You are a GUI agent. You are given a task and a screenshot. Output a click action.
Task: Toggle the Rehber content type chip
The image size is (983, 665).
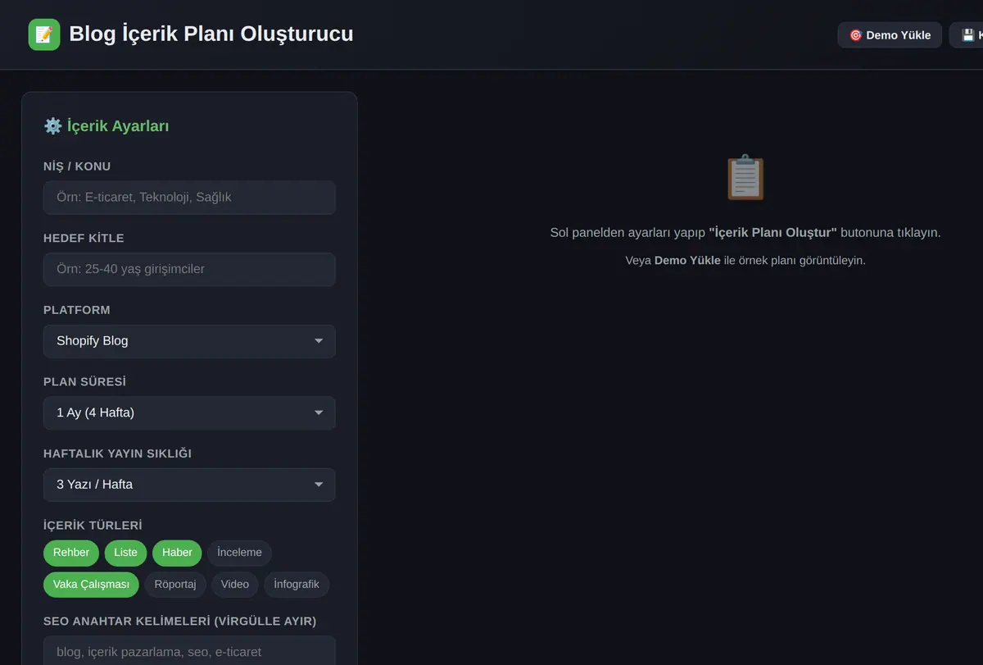(x=71, y=553)
